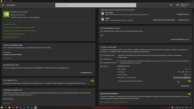
Task: Click the Steam icon
Action: click(x=102, y=19)
